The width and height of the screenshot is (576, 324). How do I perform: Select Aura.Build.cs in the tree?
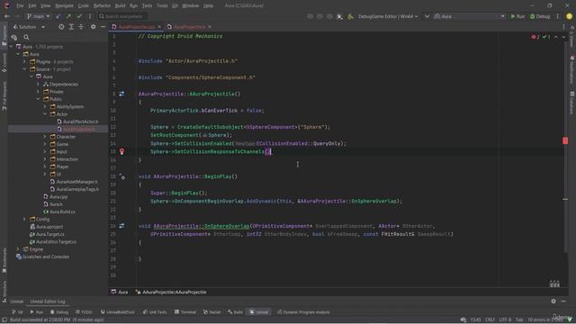point(59,211)
